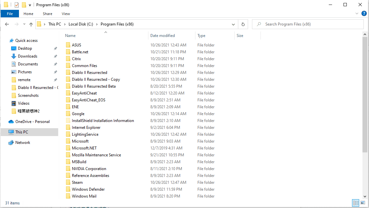Go up one folder level arrow

(x=31, y=24)
